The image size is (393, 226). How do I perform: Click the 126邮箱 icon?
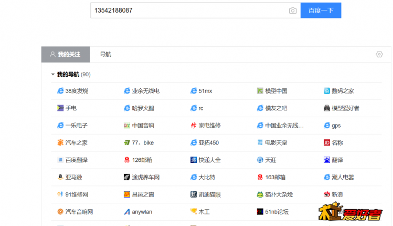pyautogui.click(x=127, y=160)
